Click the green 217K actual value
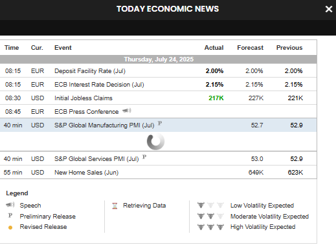336x247 pixels. tap(216, 98)
